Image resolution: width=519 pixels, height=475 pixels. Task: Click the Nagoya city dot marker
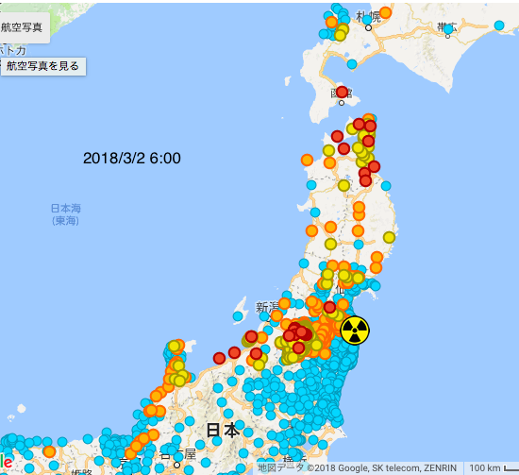pyautogui.click(x=177, y=465)
